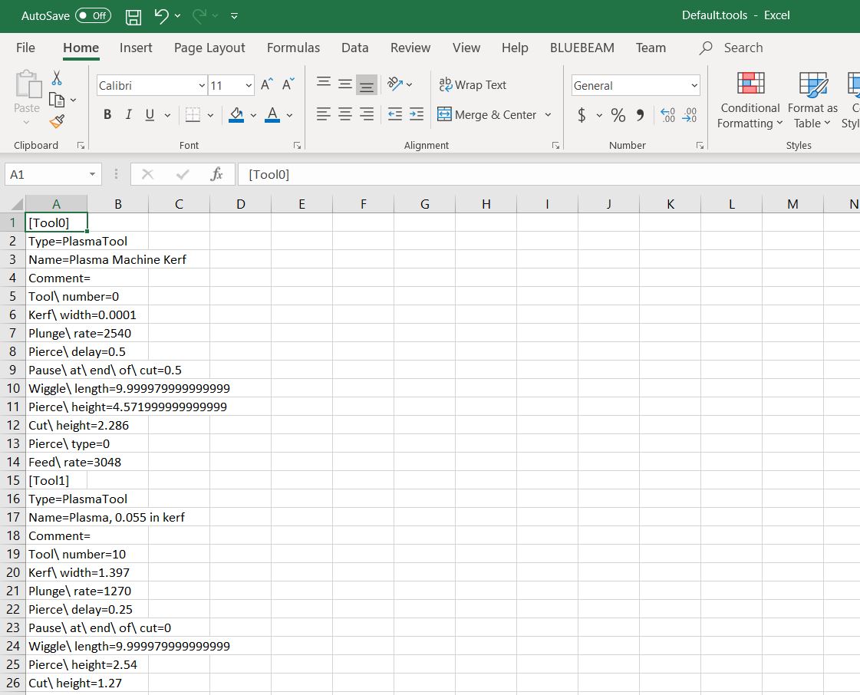The height and width of the screenshot is (695, 860).
Task: Click the Insert Function fx icon
Action: tap(216, 174)
